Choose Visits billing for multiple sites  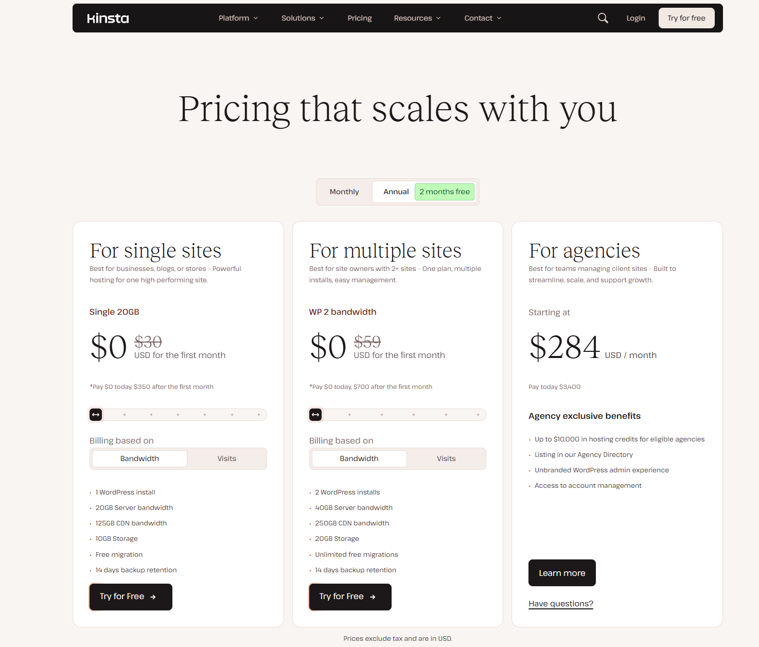[x=446, y=458]
